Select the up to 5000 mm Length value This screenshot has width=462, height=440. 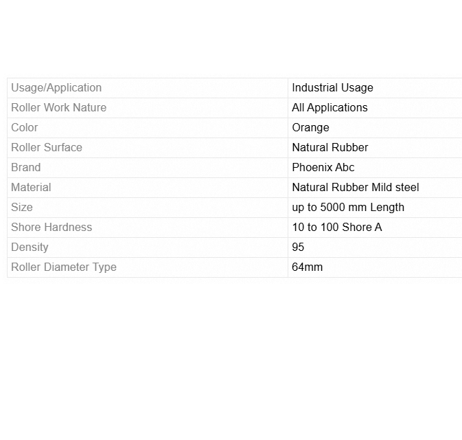click(347, 208)
